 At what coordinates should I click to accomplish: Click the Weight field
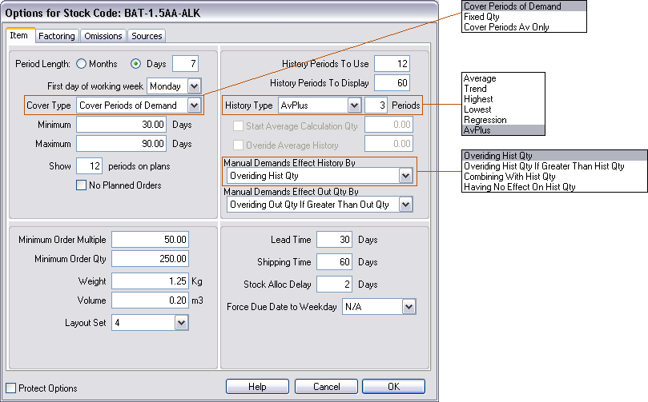click(x=150, y=281)
